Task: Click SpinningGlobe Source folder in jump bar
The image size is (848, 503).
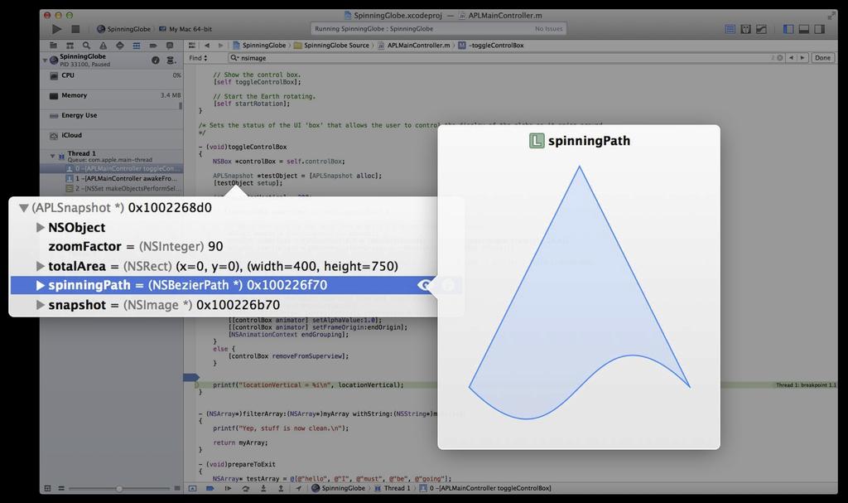Action: pyautogui.click(x=331, y=46)
